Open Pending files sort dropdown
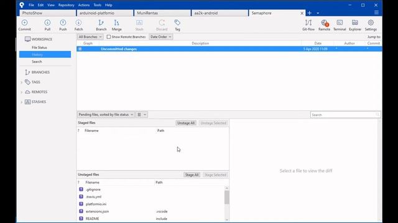 click(106, 115)
